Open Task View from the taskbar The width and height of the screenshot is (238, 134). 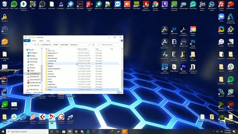pos(58,131)
